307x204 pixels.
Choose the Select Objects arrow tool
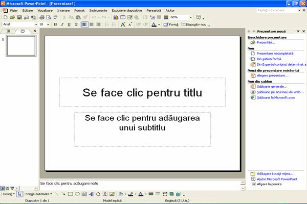tap(19, 194)
